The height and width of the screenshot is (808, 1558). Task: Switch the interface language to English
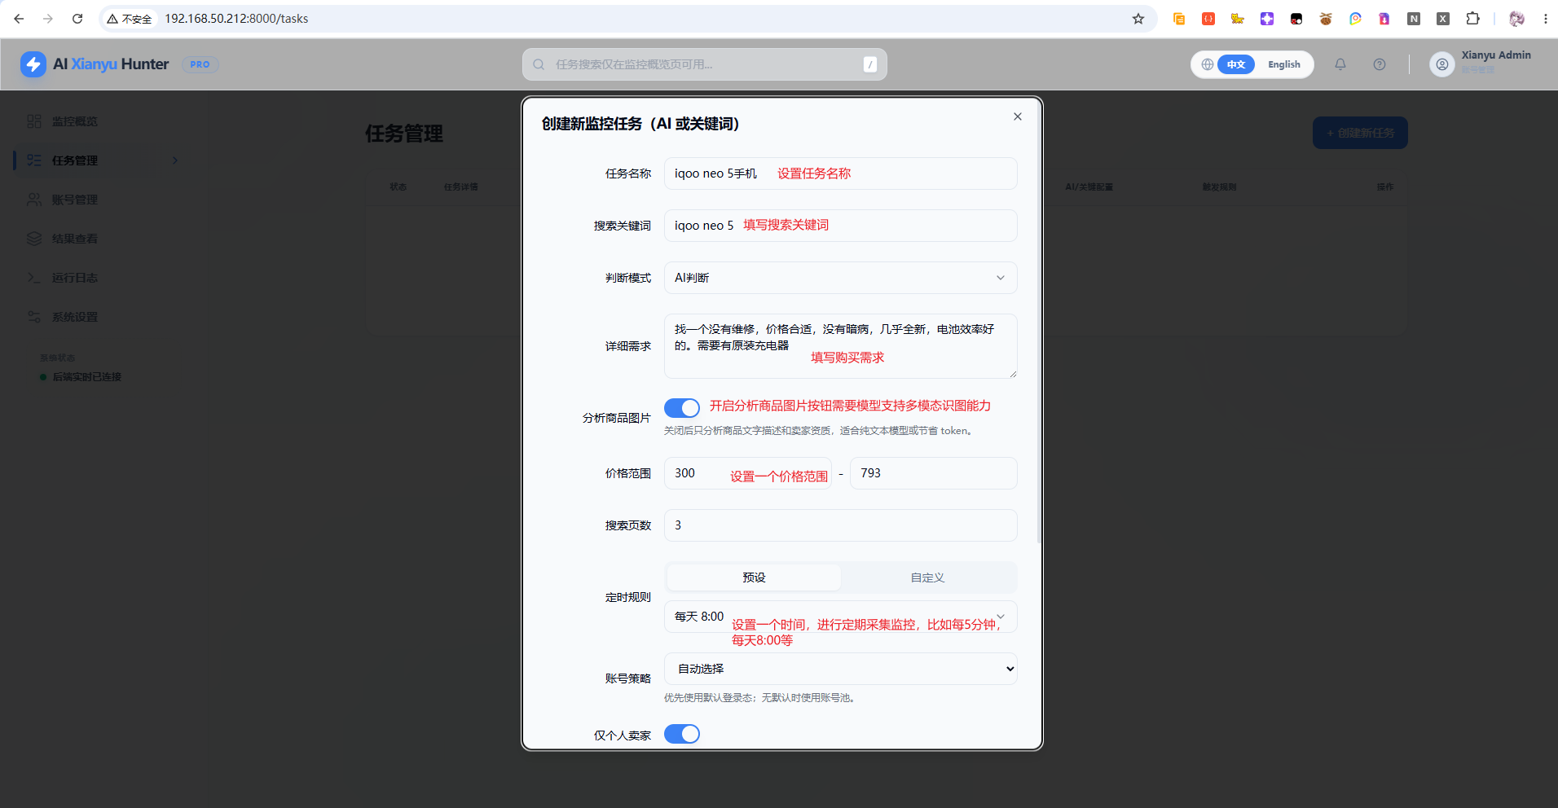pyautogui.click(x=1284, y=64)
